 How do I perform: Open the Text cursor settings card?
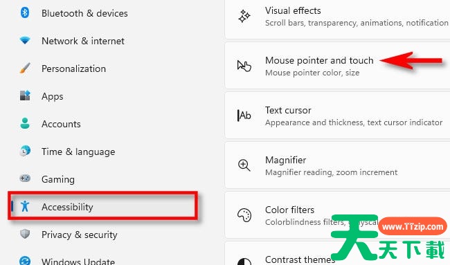[x=338, y=116]
